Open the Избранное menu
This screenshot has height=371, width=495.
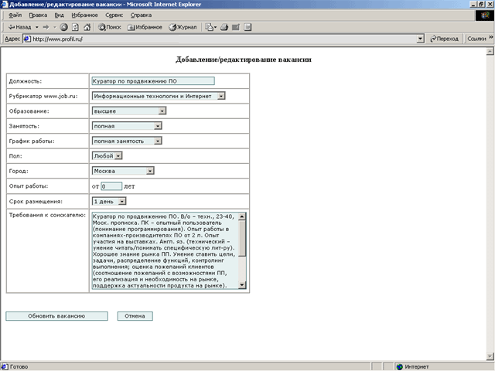[84, 15]
